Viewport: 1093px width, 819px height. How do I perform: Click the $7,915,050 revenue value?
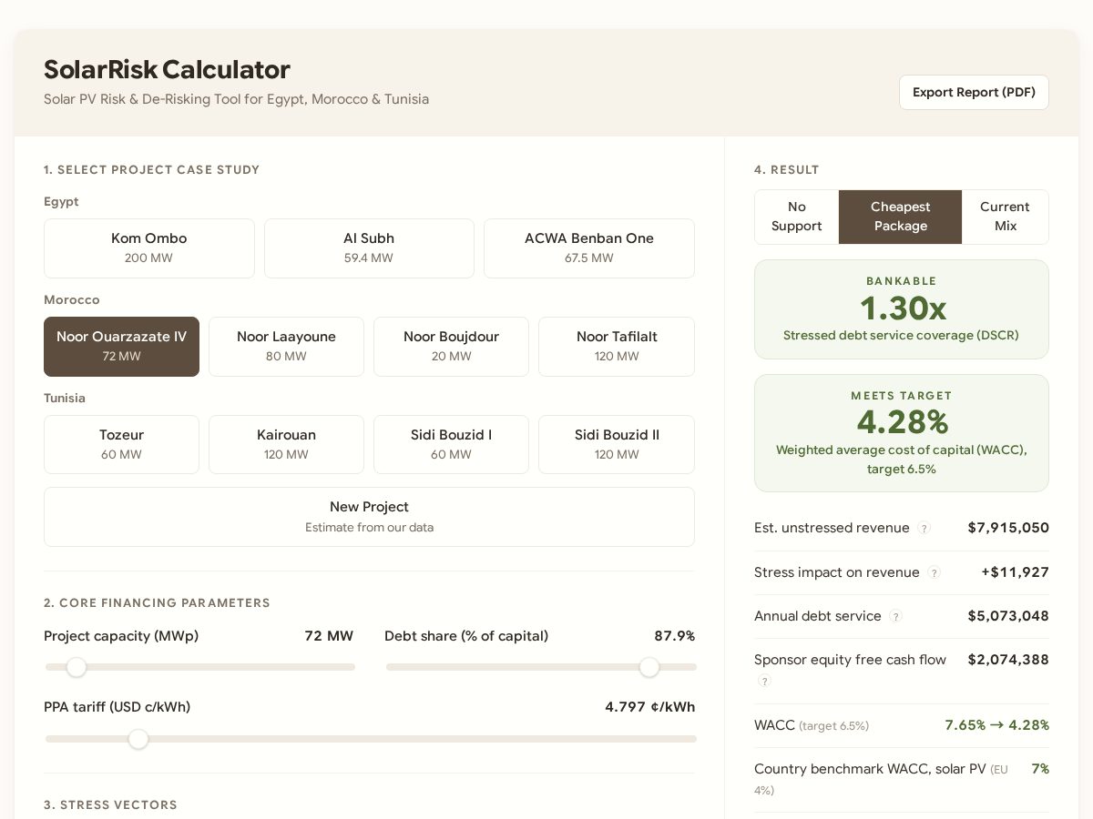pos(1008,528)
